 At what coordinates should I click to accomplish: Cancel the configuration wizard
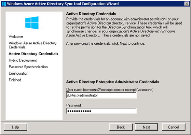[174, 127]
